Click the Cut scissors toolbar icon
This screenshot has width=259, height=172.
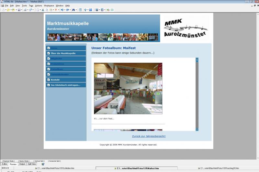(43, 10)
